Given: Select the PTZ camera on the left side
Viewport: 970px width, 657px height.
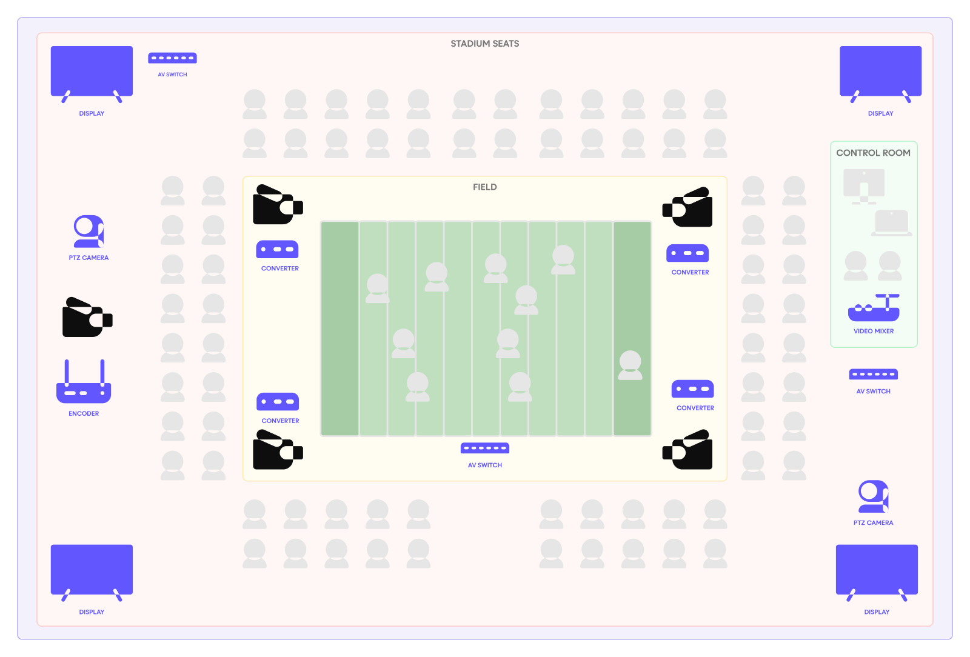Looking at the screenshot, I should (x=89, y=232).
